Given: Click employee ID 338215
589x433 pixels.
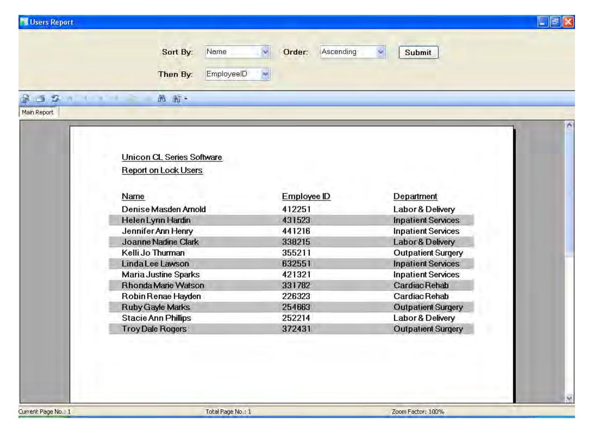Looking at the screenshot, I should tap(296, 242).
